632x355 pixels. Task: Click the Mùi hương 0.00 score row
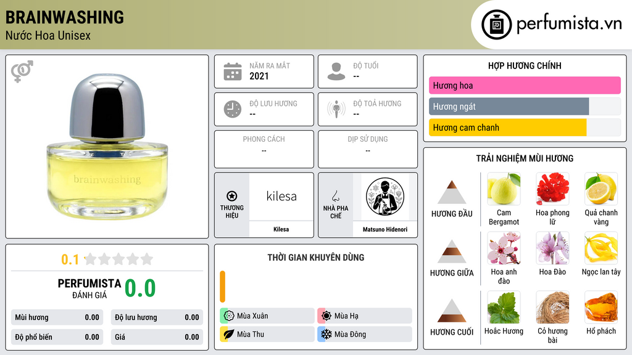[57, 317]
